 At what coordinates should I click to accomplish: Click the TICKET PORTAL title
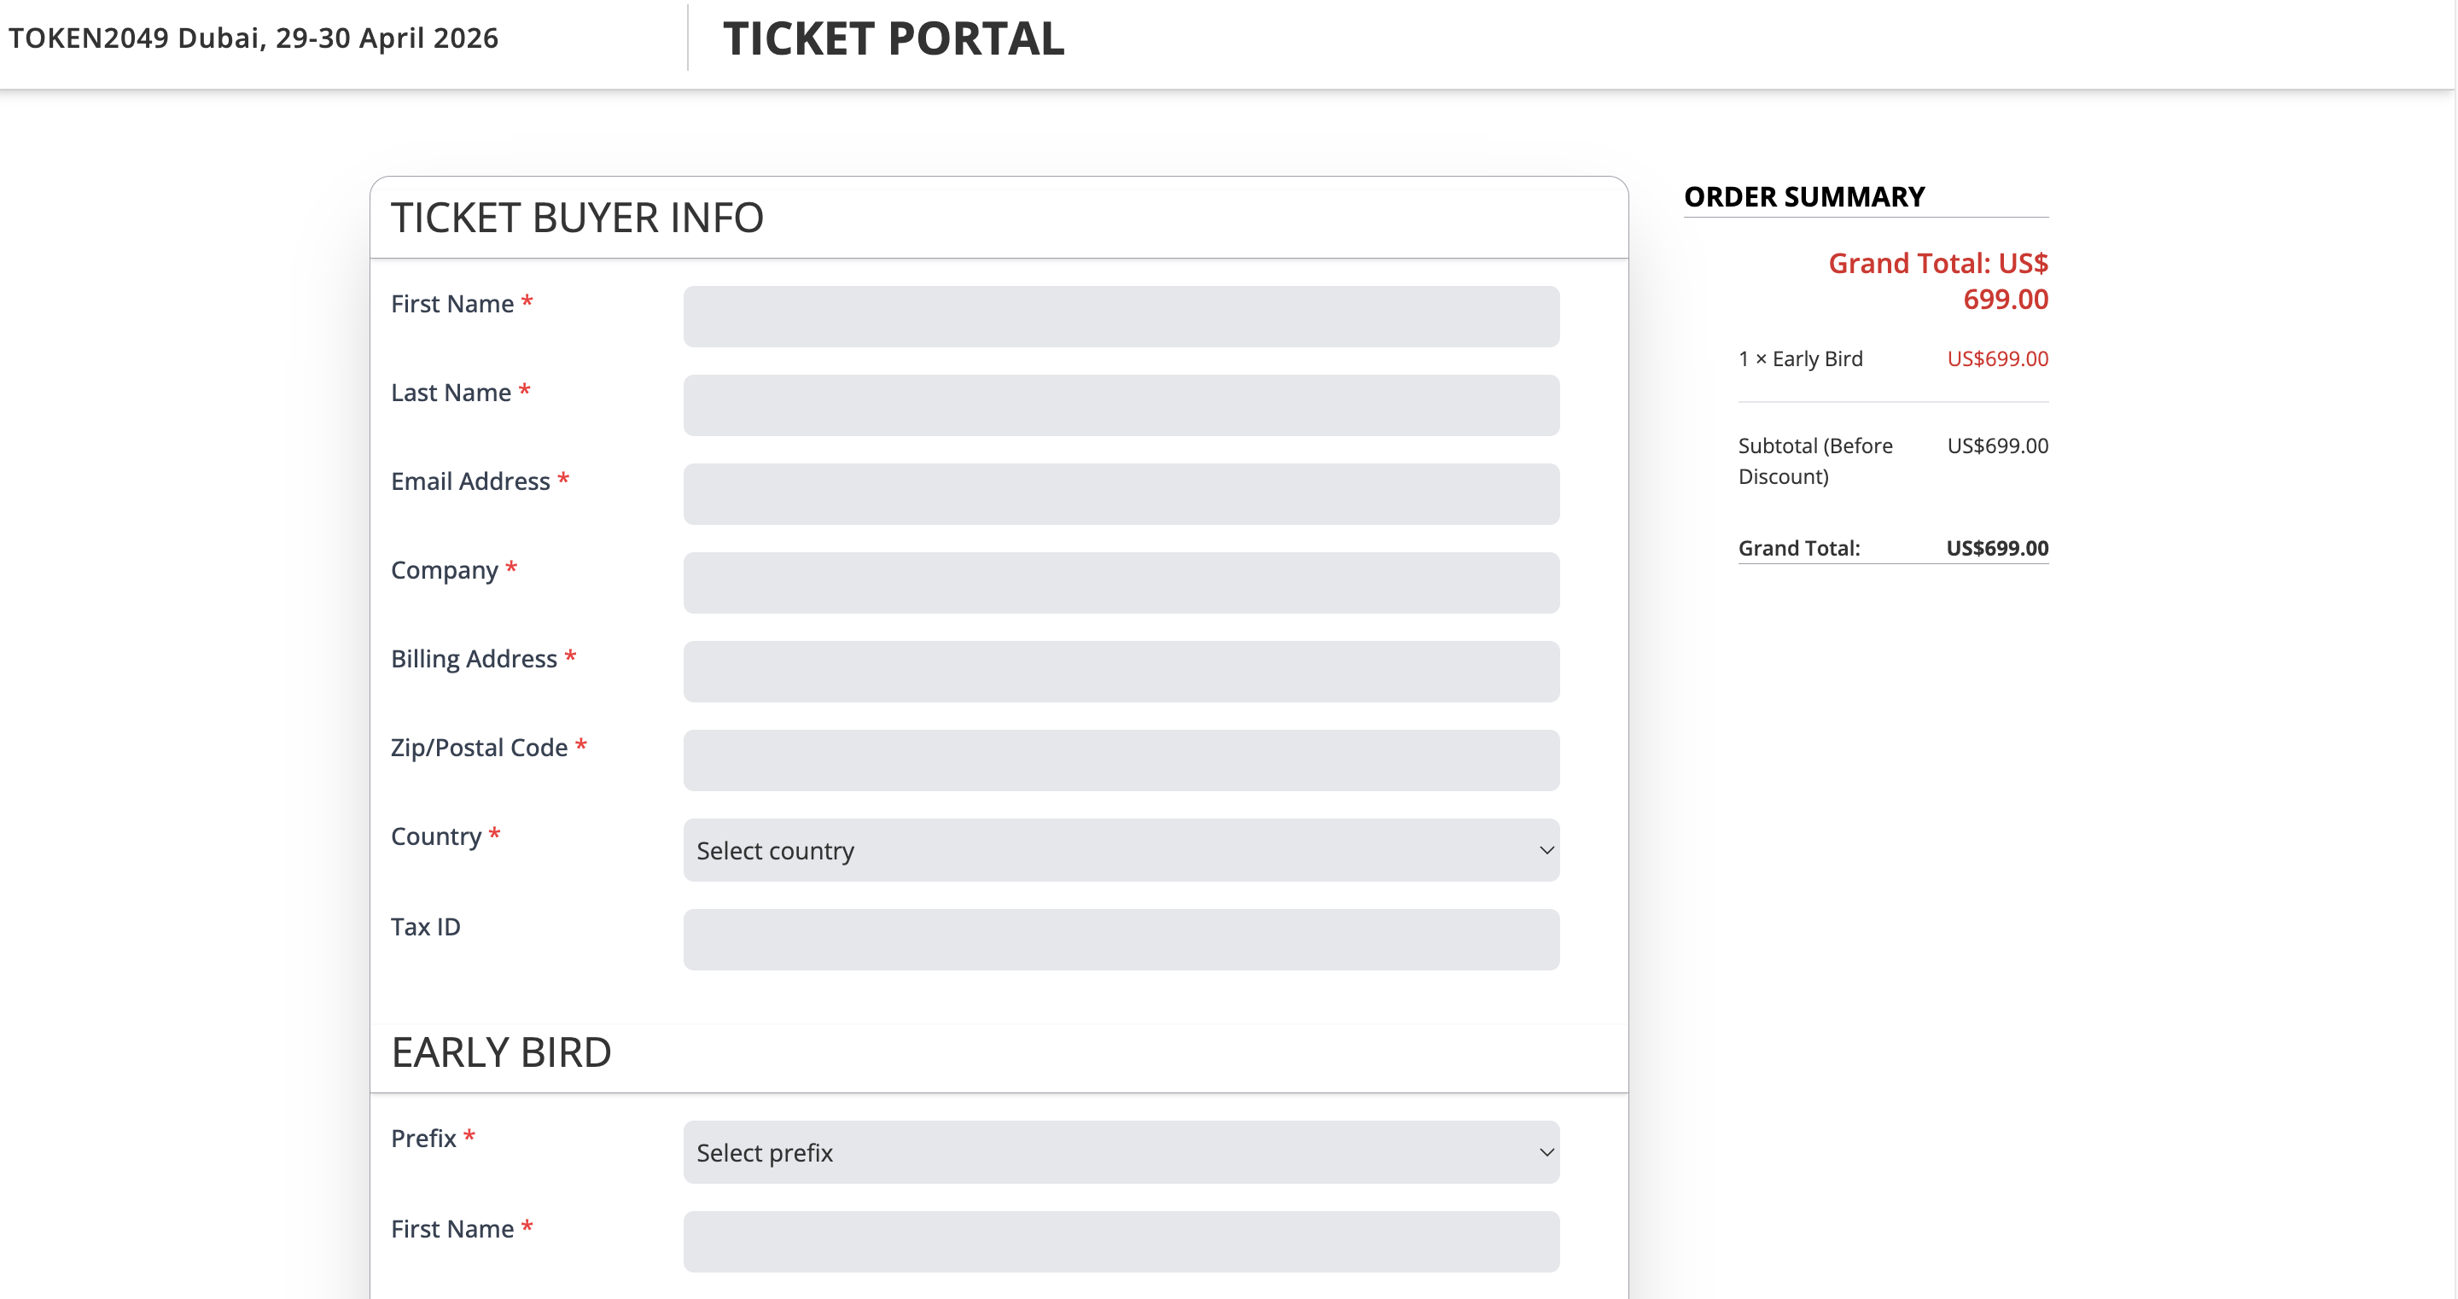coord(894,39)
